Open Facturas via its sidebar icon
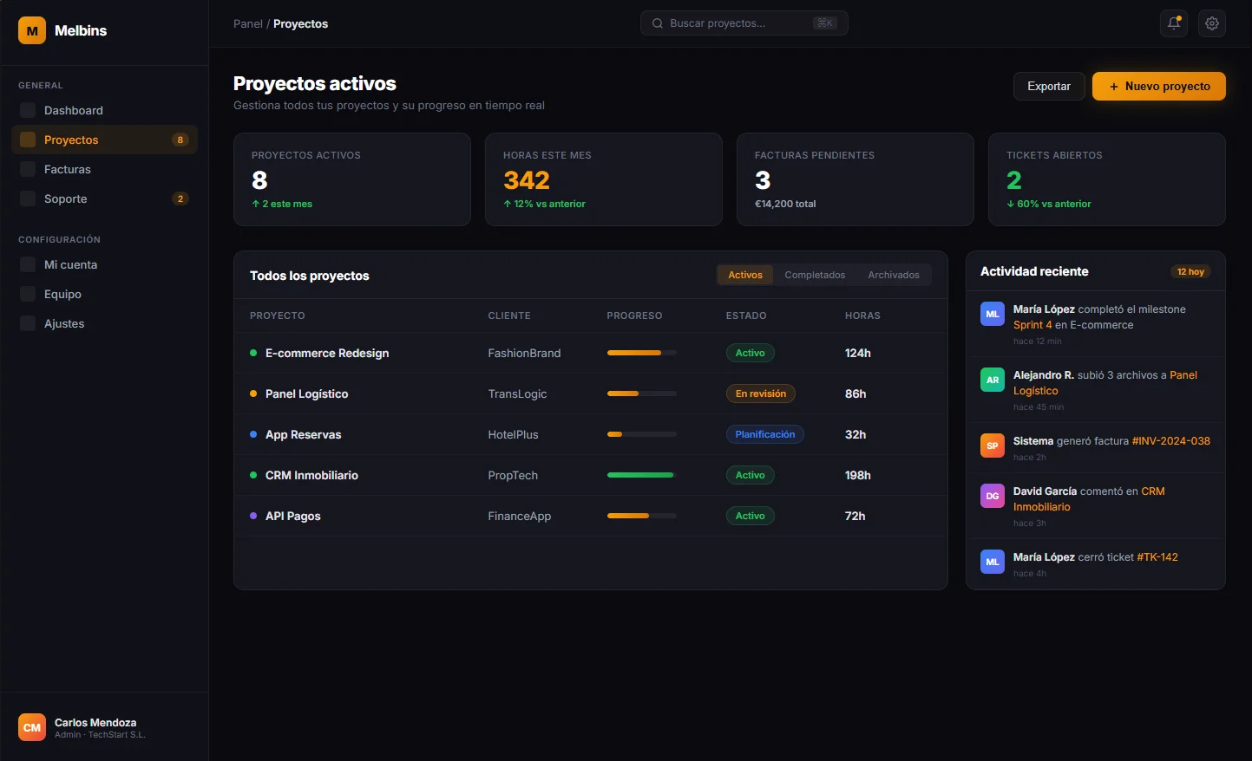The width and height of the screenshot is (1252, 761). pos(27,169)
